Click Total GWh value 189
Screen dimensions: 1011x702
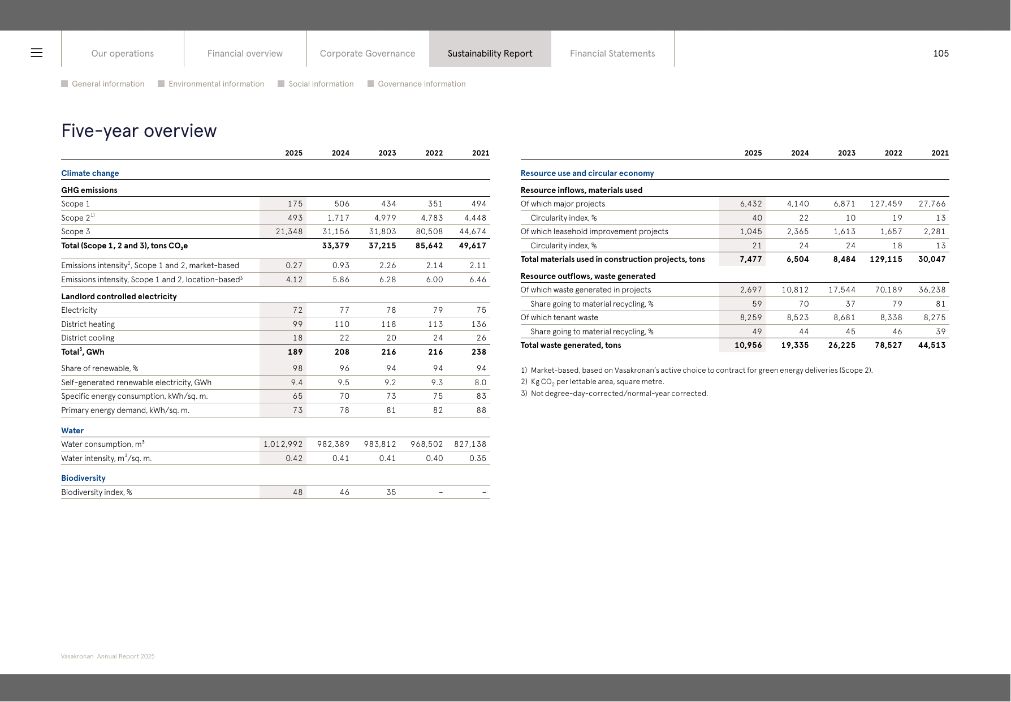point(295,352)
